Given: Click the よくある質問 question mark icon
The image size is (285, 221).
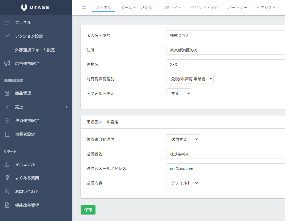Looking at the screenshot, I should point(7,178).
